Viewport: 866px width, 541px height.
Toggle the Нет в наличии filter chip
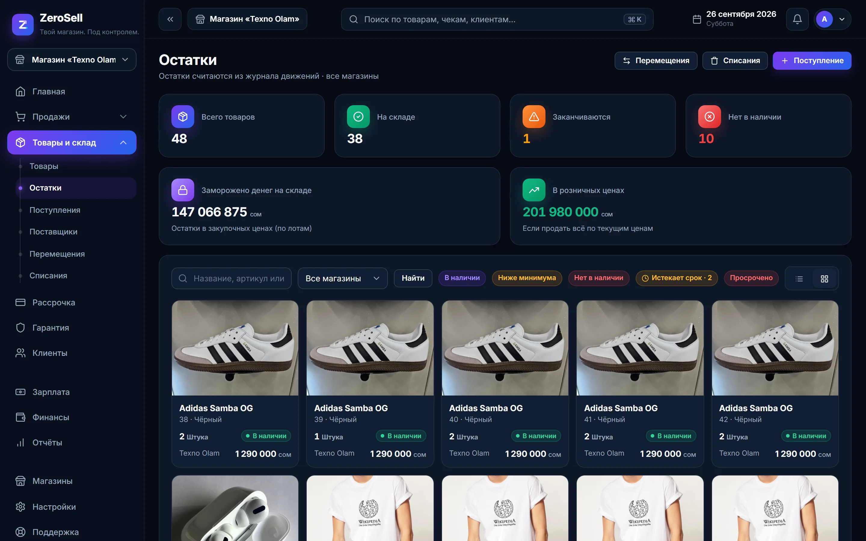[598, 278]
